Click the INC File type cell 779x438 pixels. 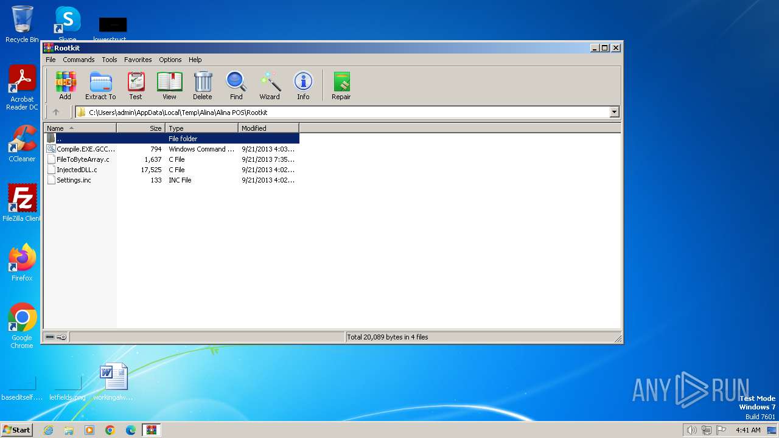tap(180, 180)
